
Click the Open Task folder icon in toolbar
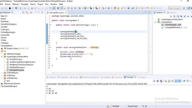click(x=118, y=8)
